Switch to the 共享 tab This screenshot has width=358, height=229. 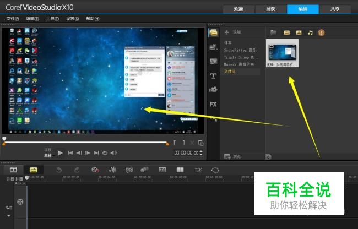[335, 9]
